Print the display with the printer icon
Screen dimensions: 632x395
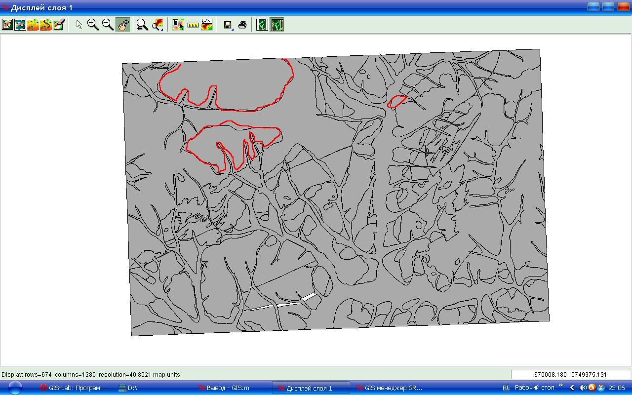pyautogui.click(x=242, y=25)
